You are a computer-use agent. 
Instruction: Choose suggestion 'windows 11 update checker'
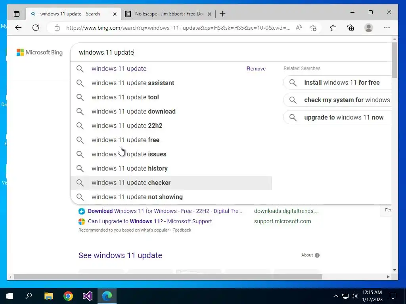171,183
